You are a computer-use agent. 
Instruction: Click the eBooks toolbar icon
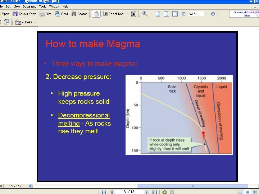click(18, 22)
